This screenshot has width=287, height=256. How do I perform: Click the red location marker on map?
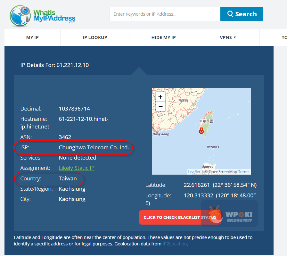pos(201,131)
